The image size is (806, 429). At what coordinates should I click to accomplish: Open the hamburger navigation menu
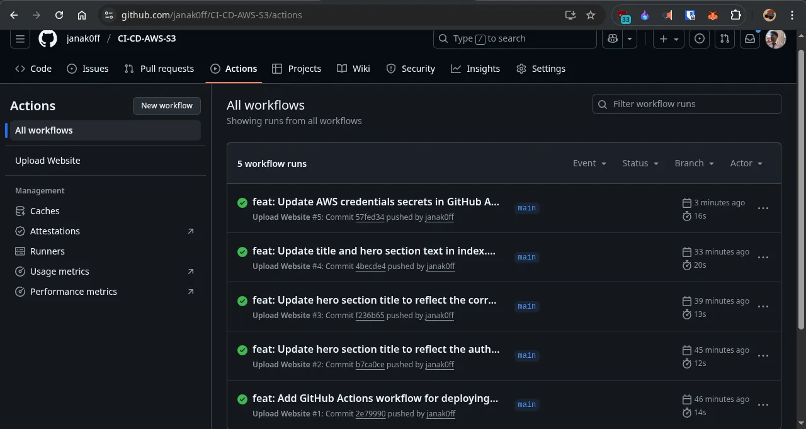point(20,38)
